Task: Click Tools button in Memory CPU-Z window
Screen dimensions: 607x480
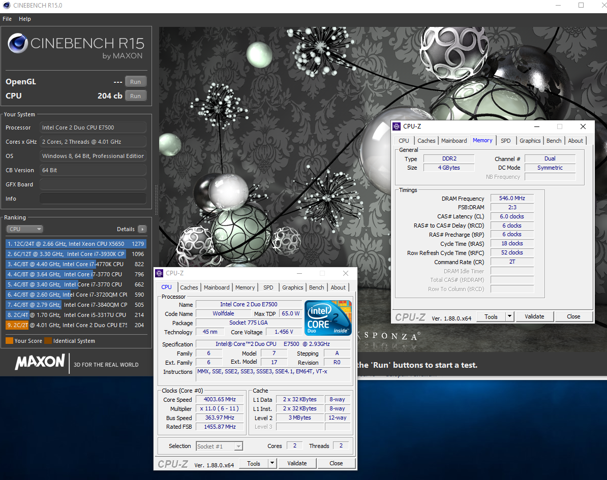Action: pyautogui.click(x=491, y=317)
